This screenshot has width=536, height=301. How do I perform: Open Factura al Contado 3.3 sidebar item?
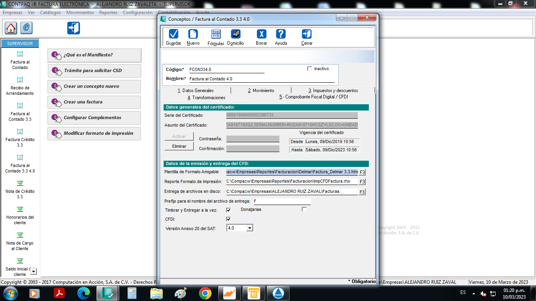tap(20, 112)
